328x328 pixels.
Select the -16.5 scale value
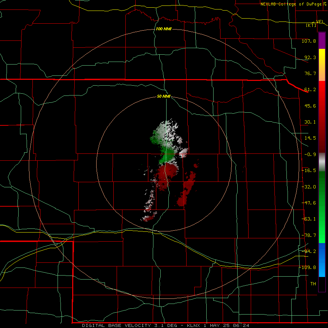(309, 171)
